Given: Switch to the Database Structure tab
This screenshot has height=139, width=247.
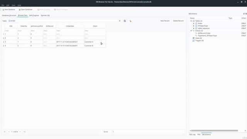Looking at the screenshot, I should coord(9,15).
